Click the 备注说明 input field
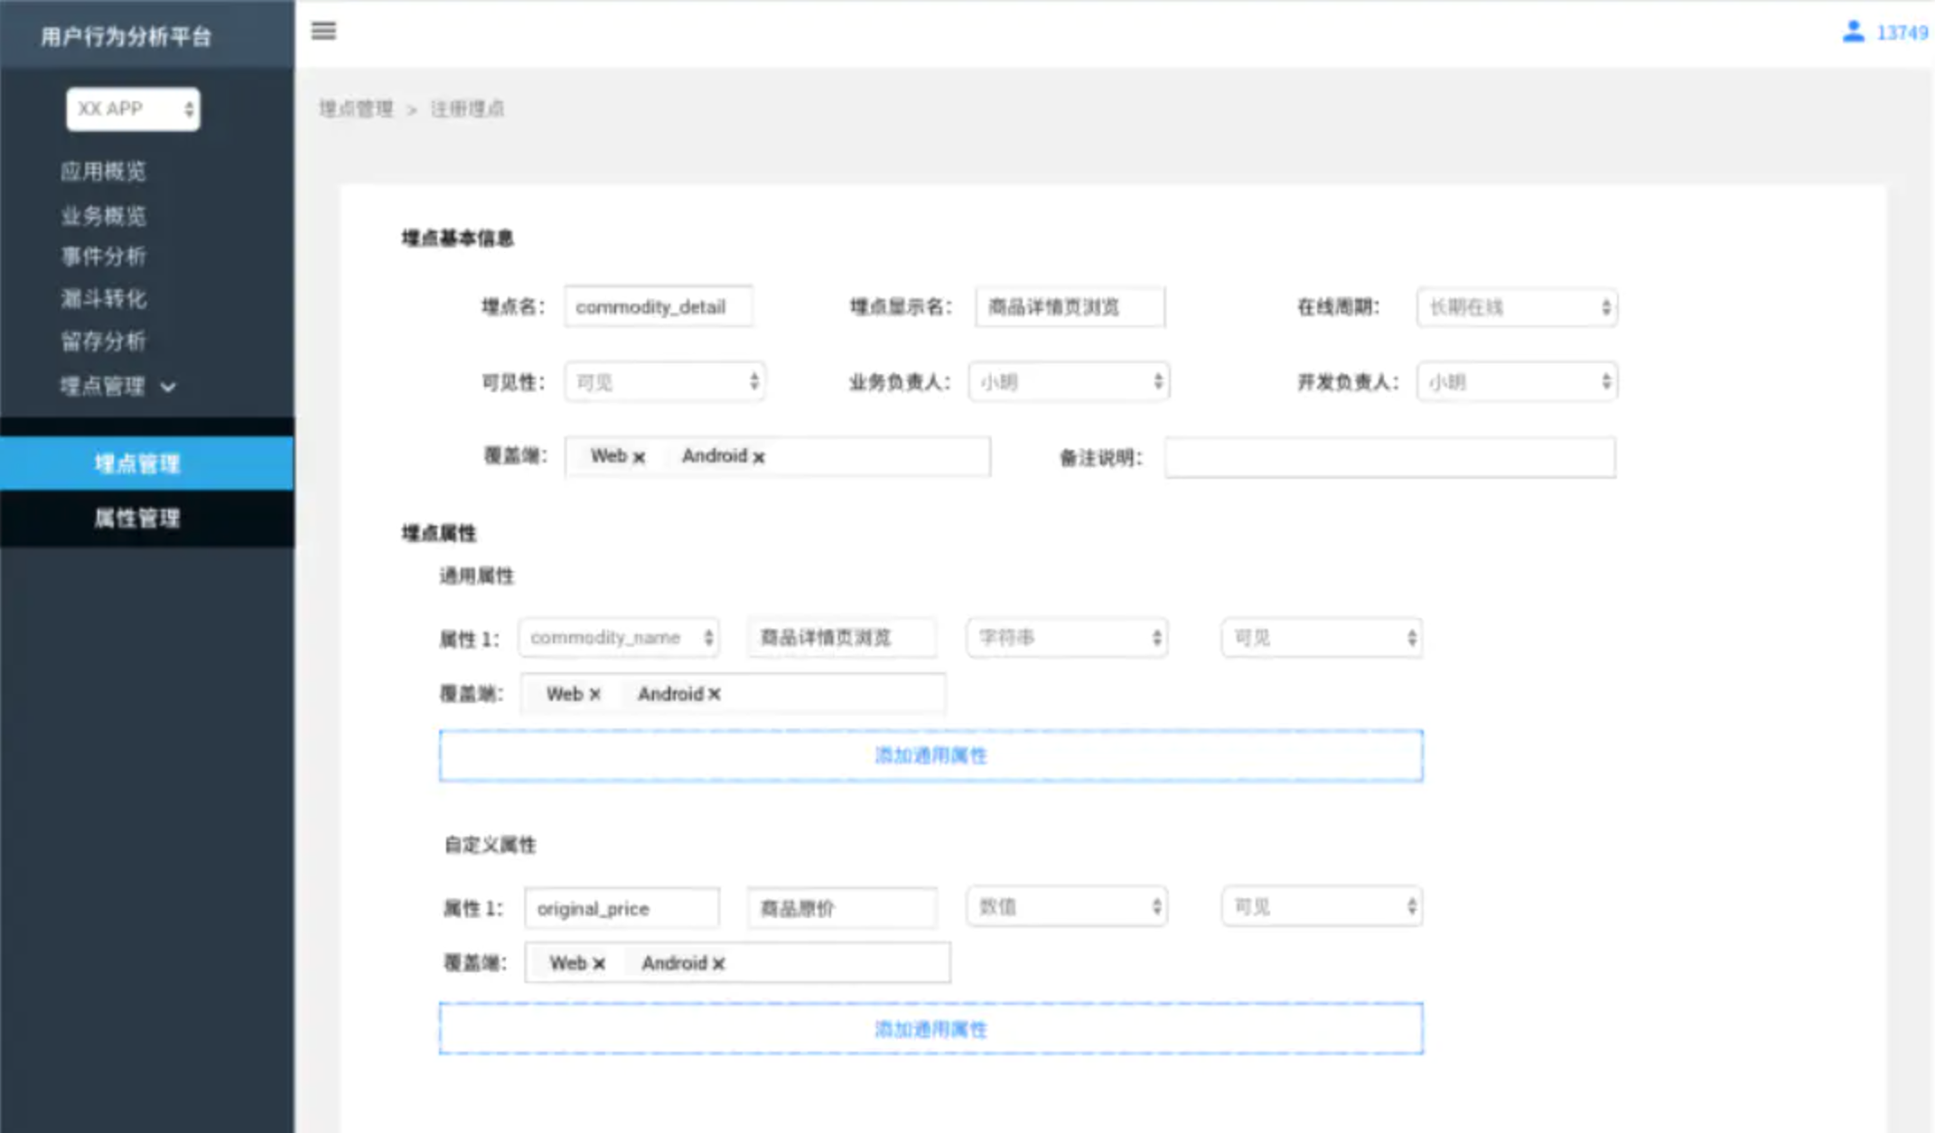 pyautogui.click(x=1389, y=457)
